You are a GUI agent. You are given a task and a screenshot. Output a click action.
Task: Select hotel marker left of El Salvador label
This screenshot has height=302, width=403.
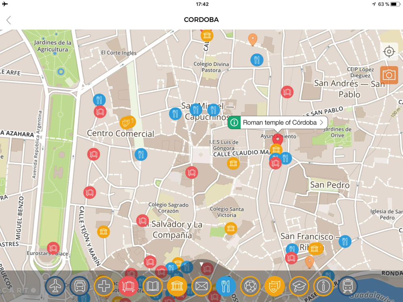(143, 220)
